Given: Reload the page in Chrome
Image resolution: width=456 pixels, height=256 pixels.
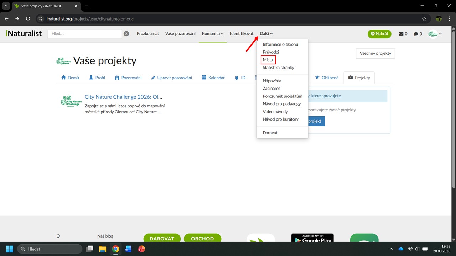Looking at the screenshot, I should pos(28,18).
